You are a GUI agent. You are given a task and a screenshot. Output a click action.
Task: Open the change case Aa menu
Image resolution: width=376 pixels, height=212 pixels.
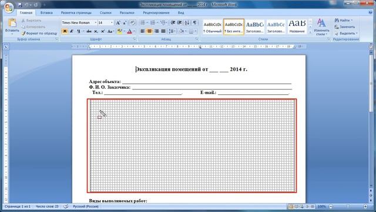(x=110, y=31)
